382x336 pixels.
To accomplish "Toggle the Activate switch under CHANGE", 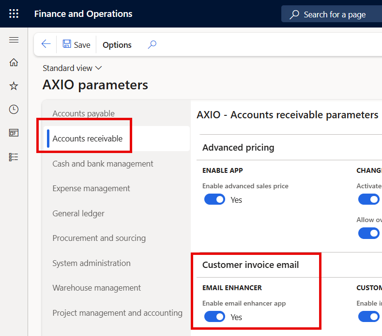I will 368,199.
